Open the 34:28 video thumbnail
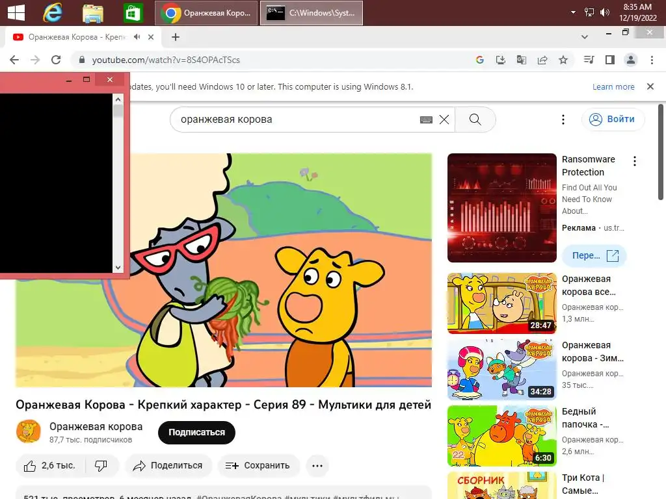This screenshot has width=666, height=499. pos(501,370)
